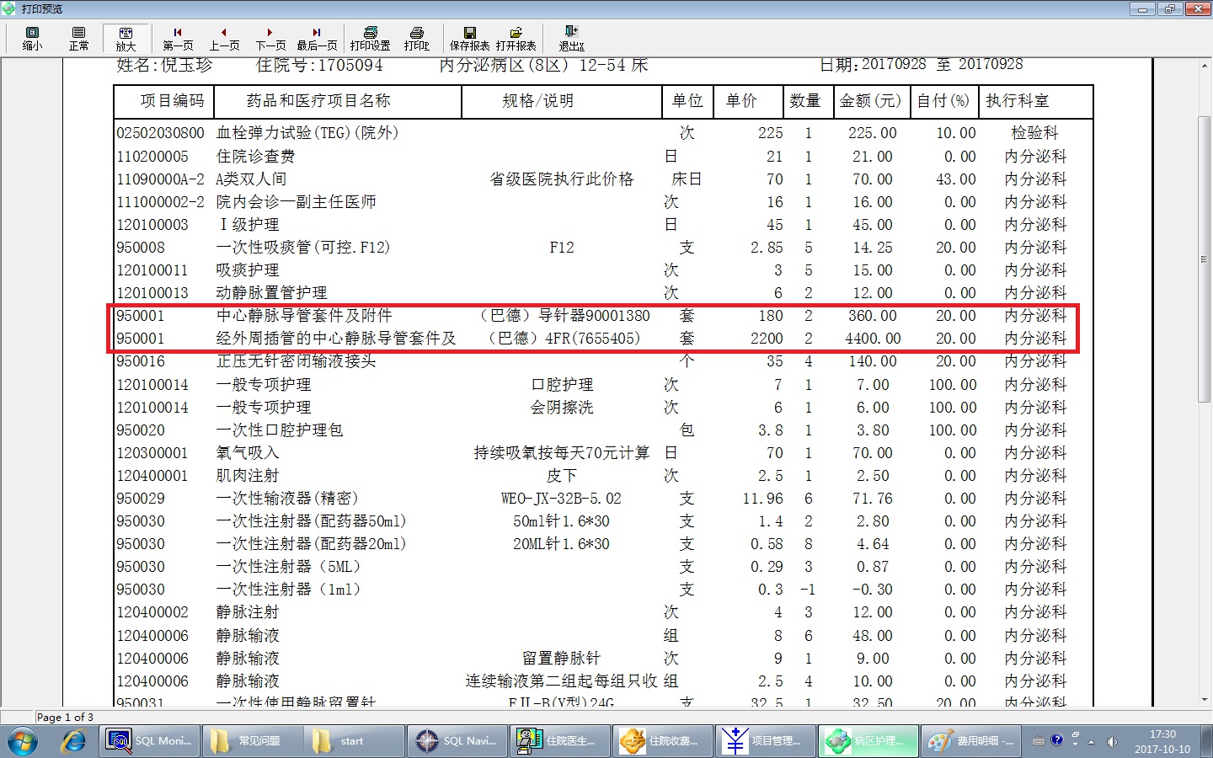
Task: Click the amount 4400.00
Action: (x=873, y=339)
